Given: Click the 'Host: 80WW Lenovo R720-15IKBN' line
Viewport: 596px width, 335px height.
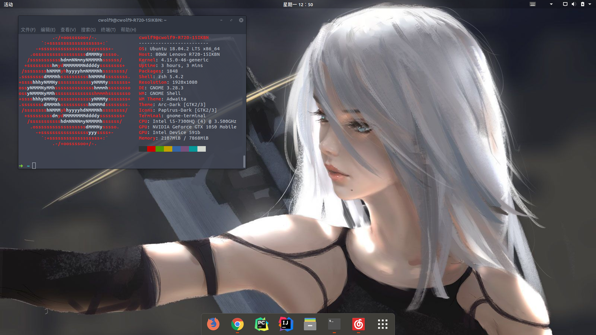Looking at the screenshot, I should click(x=179, y=54).
